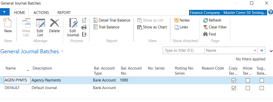Screen dimensions: 273x102
Task: Open the Name filter field dropdown
Action: click(255, 50)
